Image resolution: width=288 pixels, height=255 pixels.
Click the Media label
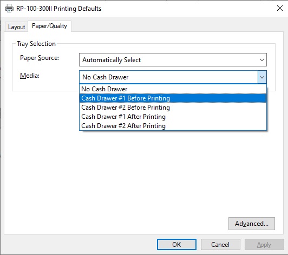pyautogui.click(x=30, y=76)
